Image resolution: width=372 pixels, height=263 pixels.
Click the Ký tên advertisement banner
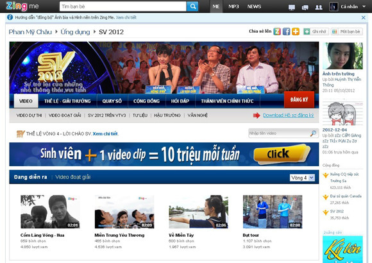tap(342, 250)
